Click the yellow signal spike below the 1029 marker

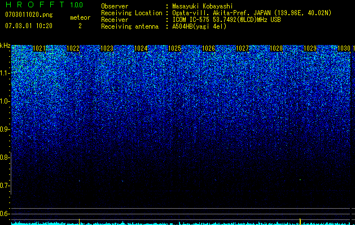click(x=300, y=222)
